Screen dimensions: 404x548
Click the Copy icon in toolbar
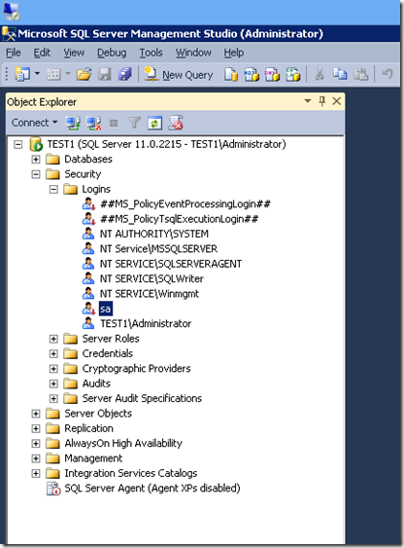(340, 74)
